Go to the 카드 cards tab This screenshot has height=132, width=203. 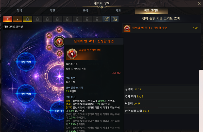[118, 10]
